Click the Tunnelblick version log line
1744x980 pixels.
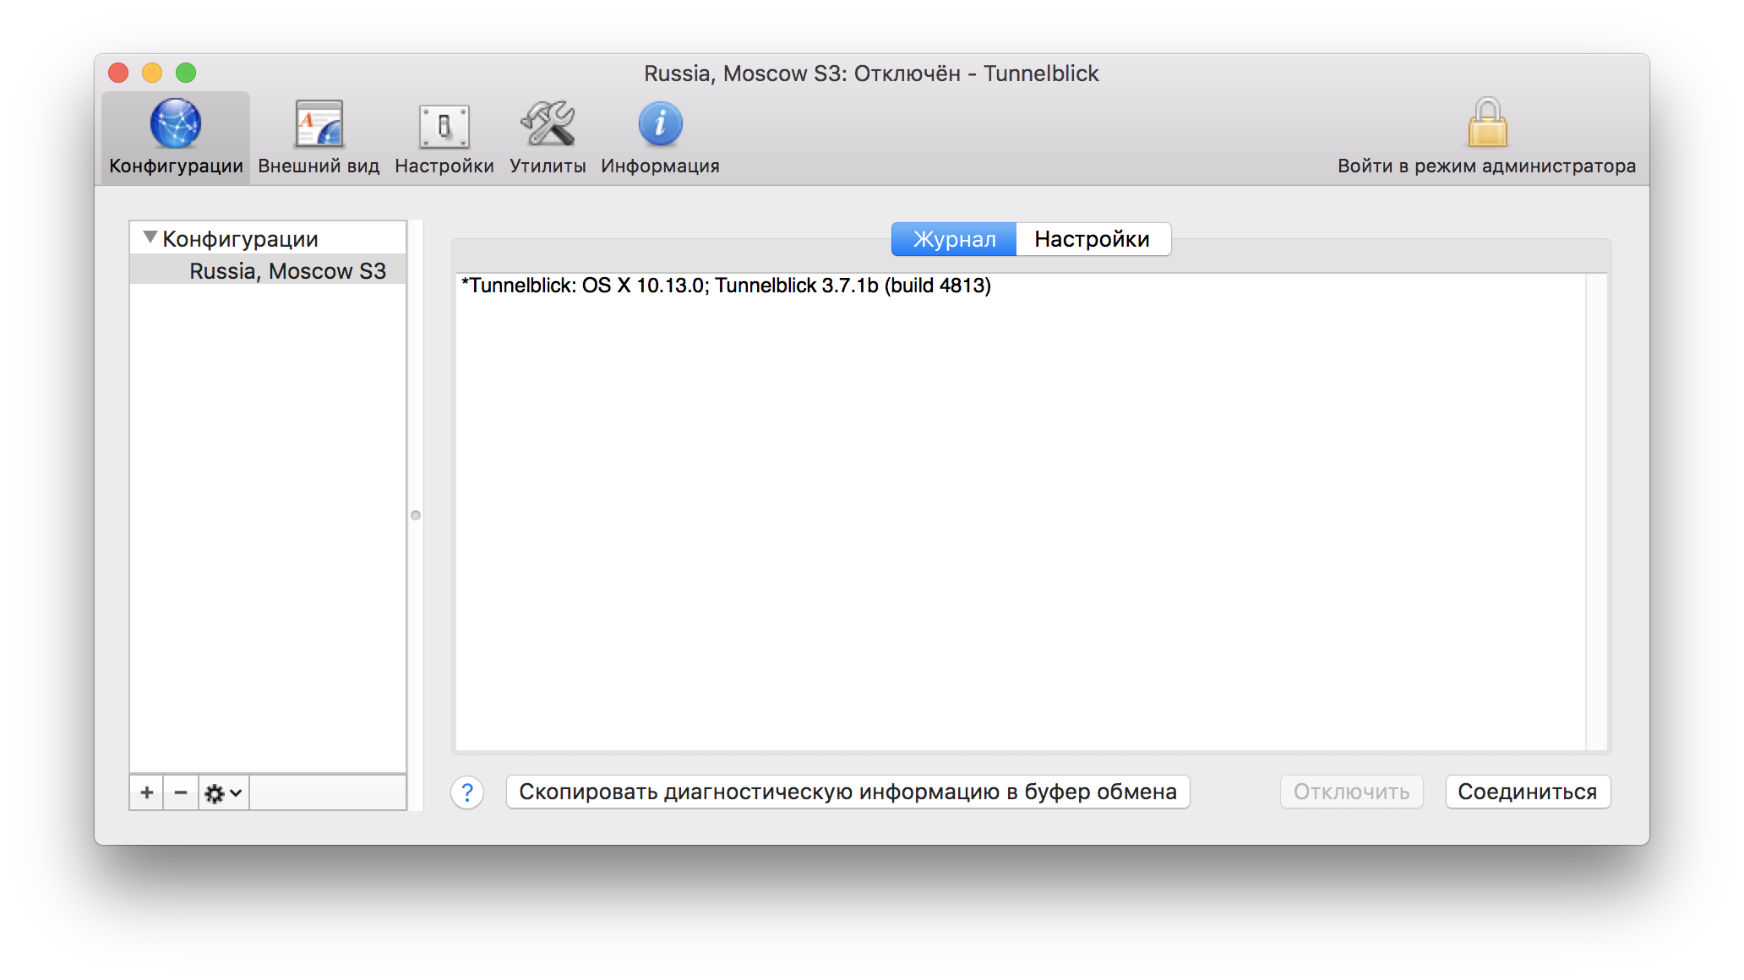point(727,286)
